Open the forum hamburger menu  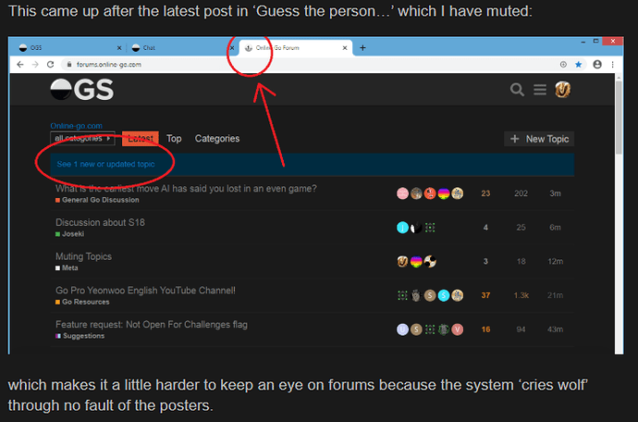[540, 89]
